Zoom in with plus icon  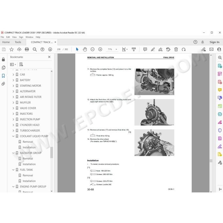(x=100, y=49)
